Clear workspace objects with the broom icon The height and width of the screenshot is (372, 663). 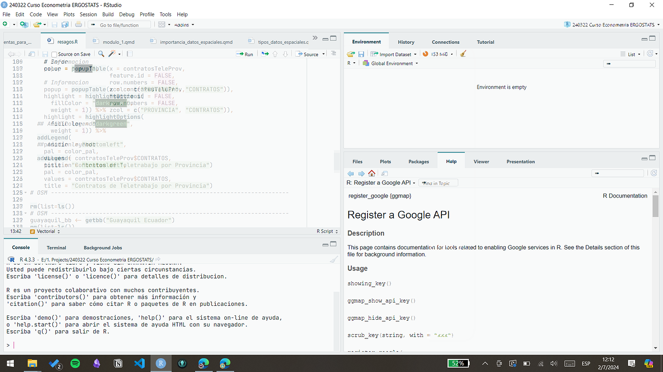tap(462, 53)
